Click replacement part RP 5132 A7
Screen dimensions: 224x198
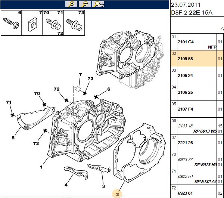tap(205, 182)
